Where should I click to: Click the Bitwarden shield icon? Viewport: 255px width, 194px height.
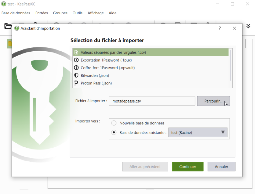[x=76, y=75]
